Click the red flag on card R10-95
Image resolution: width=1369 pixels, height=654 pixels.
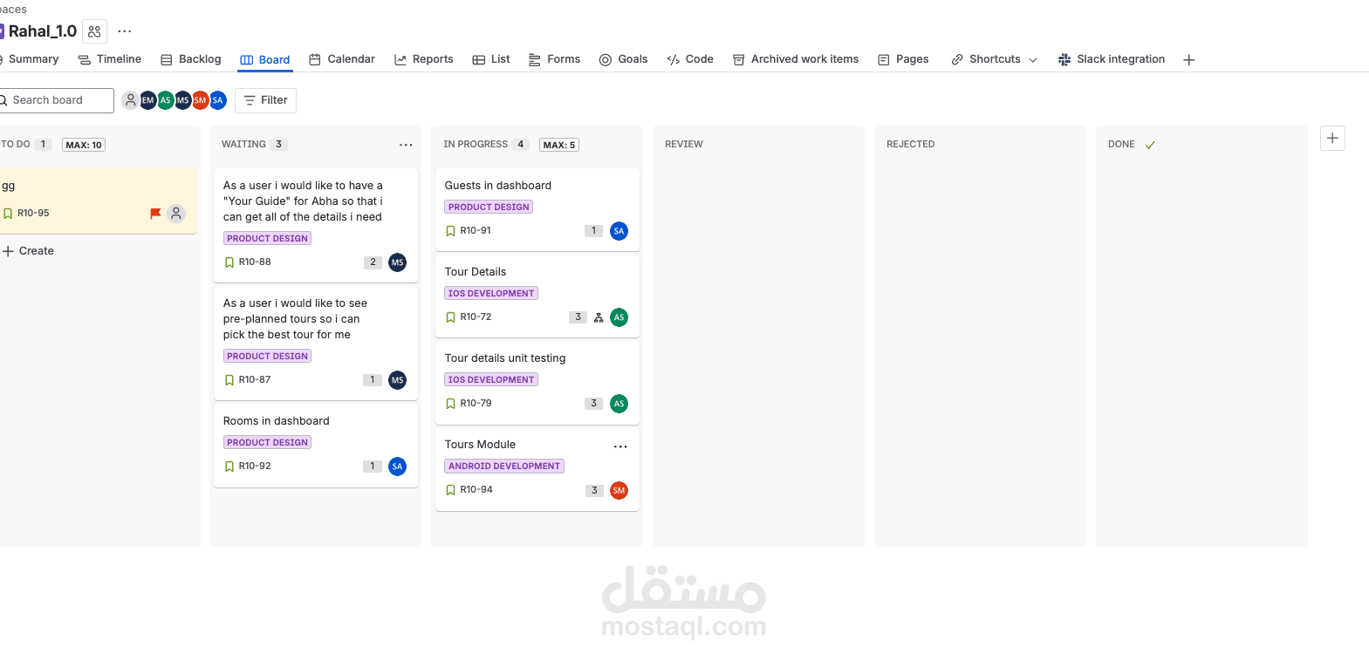(x=155, y=214)
